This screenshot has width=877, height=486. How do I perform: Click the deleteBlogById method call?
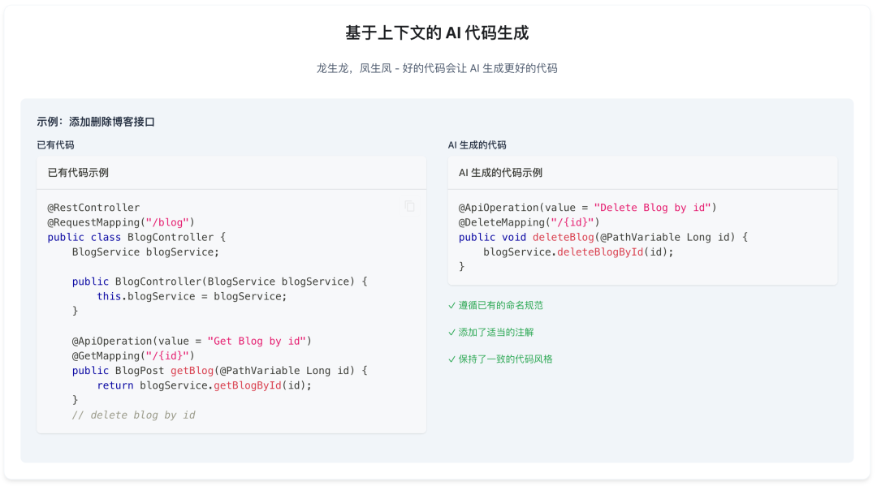(x=600, y=252)
